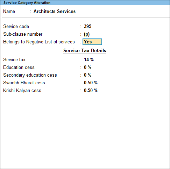Toggle the Negative List Yes field
This screenshot has width=170, height=169.
(x=92, y=42)
